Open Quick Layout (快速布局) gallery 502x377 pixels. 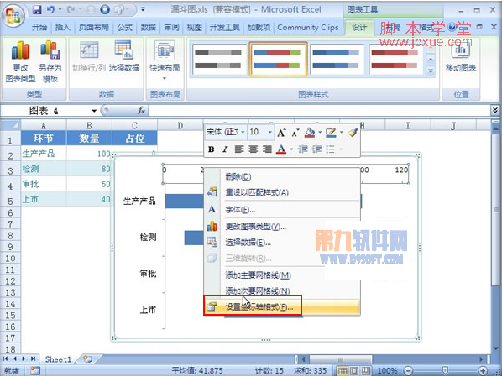pos(165,60)
